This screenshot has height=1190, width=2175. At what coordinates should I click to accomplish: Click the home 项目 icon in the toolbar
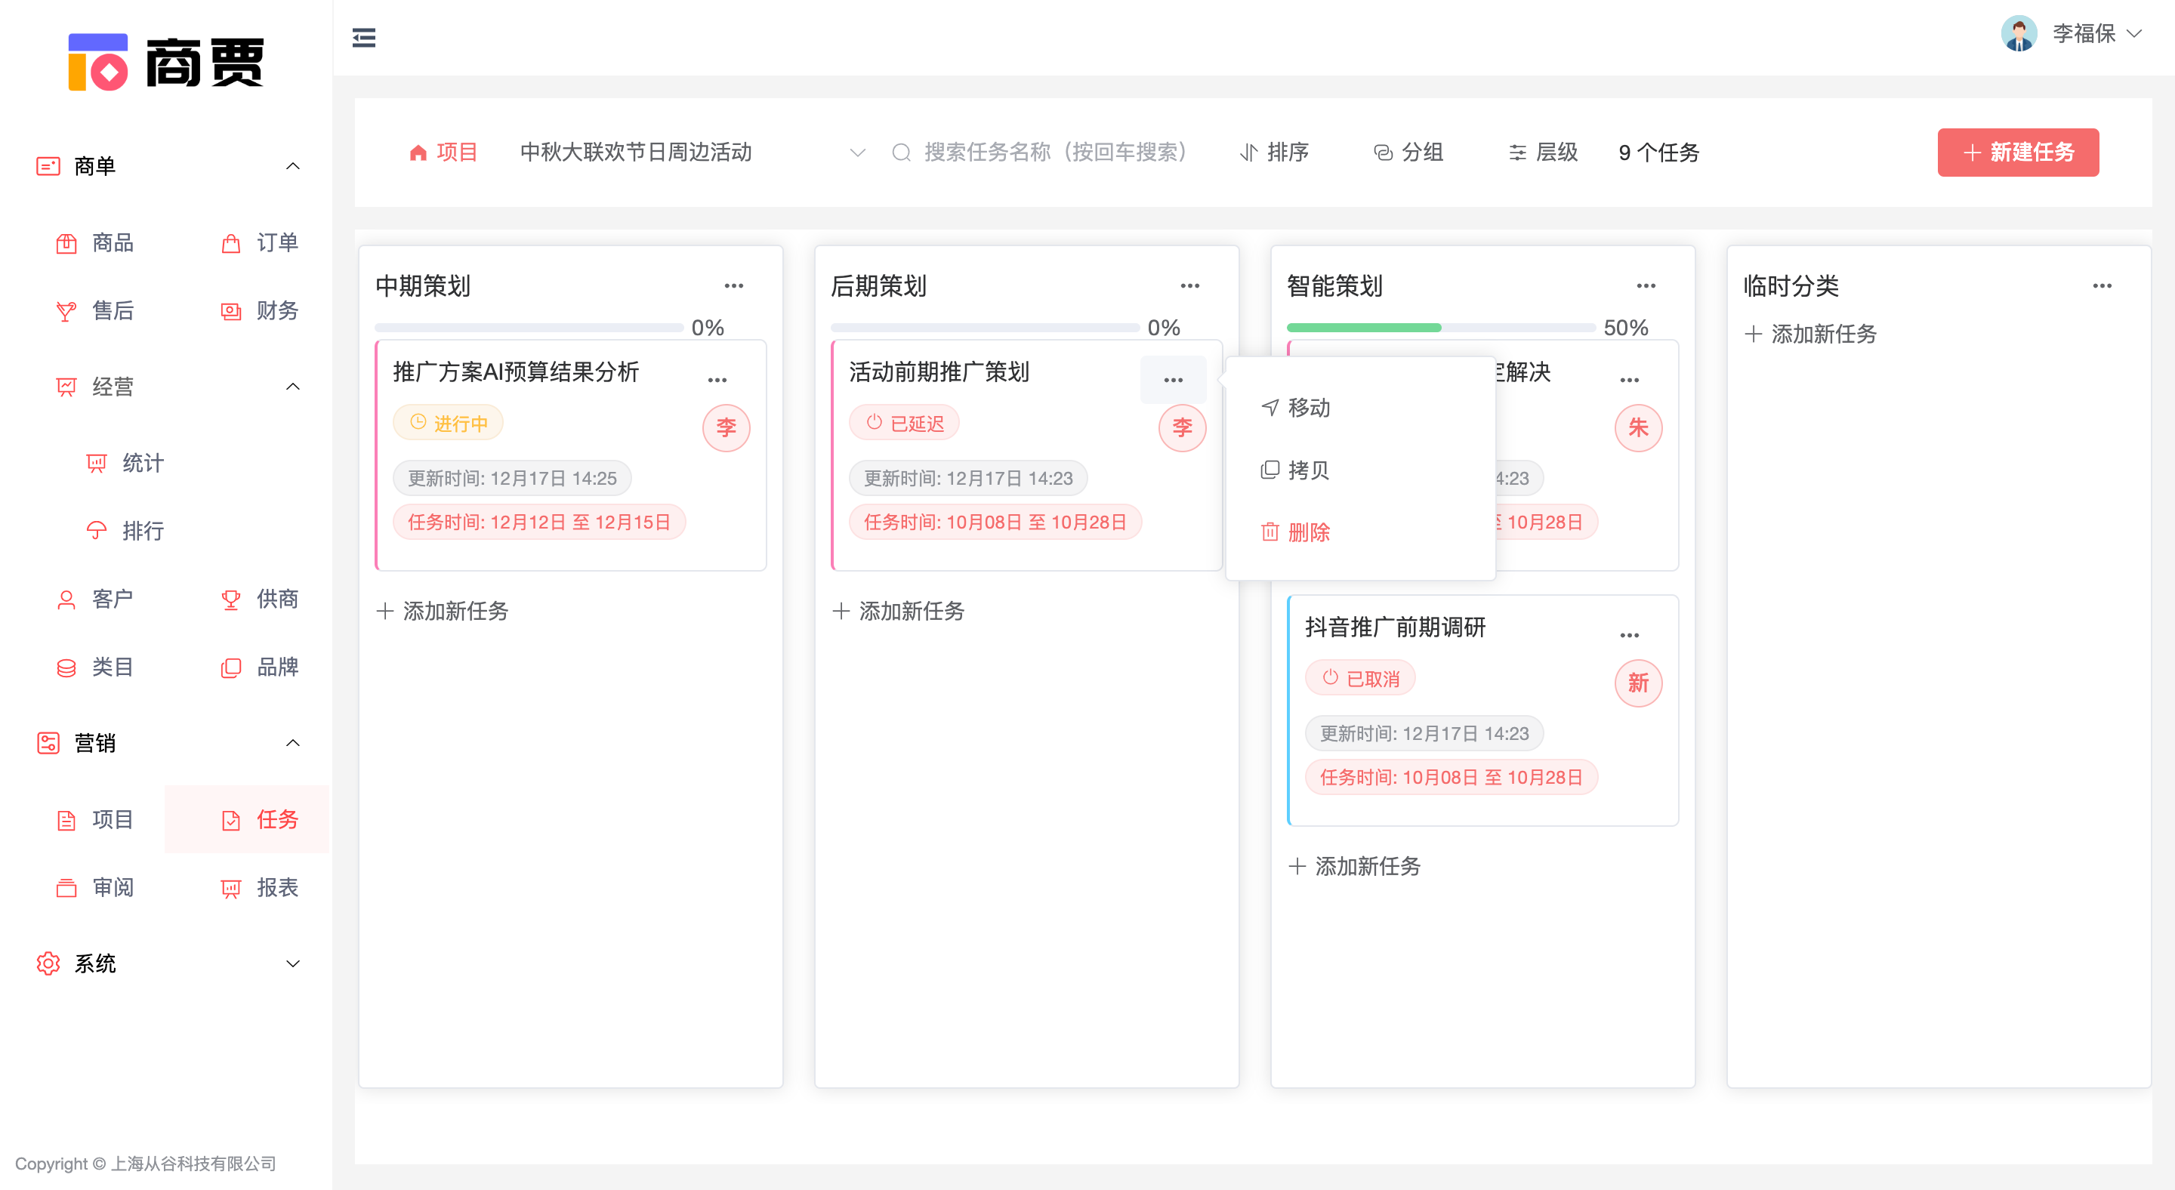click(x=418, y=153)
